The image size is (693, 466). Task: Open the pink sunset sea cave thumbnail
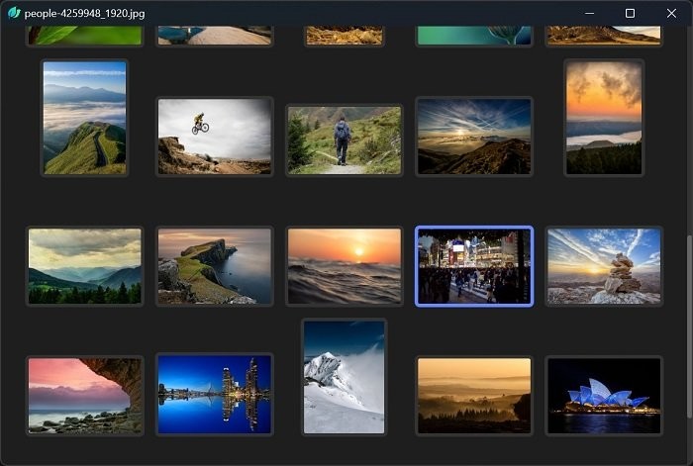click(x=85, y=396)
